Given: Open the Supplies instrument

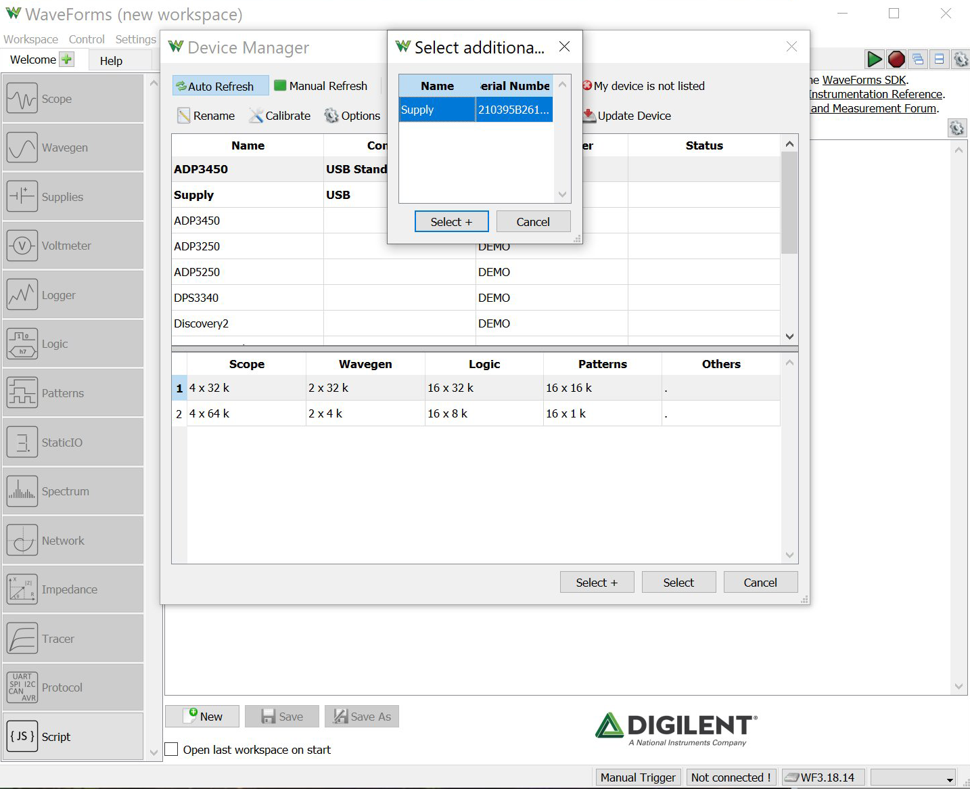Looking at the screenshot, I should pyautogui.click(x=73, y=197).
